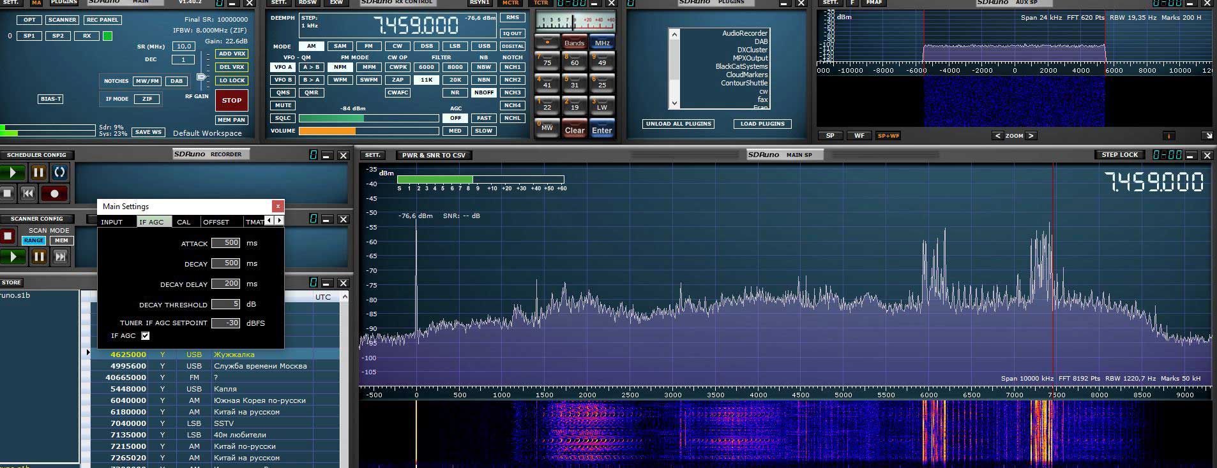The image size is (1217, 468).
Task: Rewind to start in the Recorder panel
Action: coord(28,193)
